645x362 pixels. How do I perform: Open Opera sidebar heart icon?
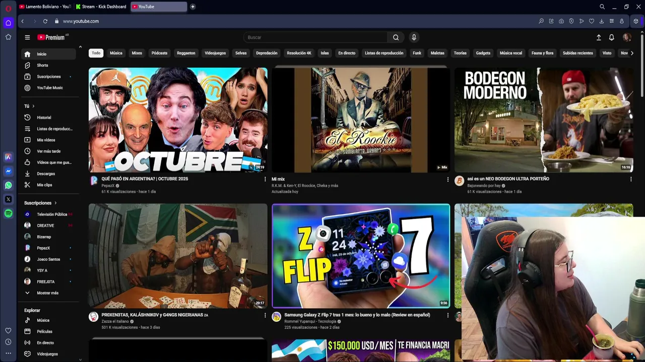[x=8, y=331]
